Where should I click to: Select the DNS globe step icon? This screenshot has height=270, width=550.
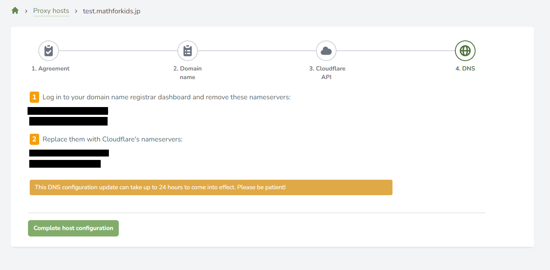[x=465, y=51]
